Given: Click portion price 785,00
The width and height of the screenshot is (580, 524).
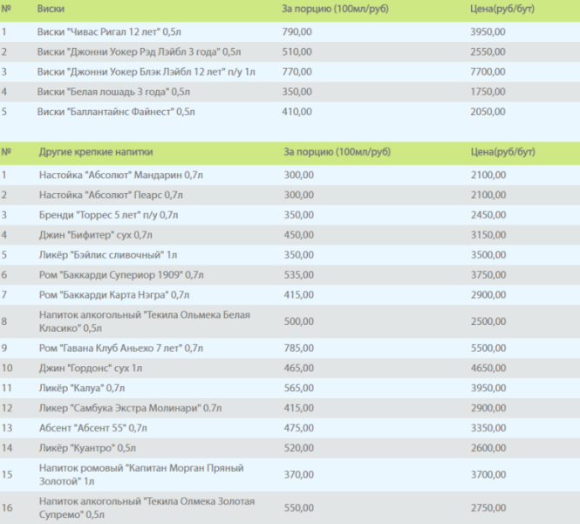Looking at the screenshot, I should [299, 348].
